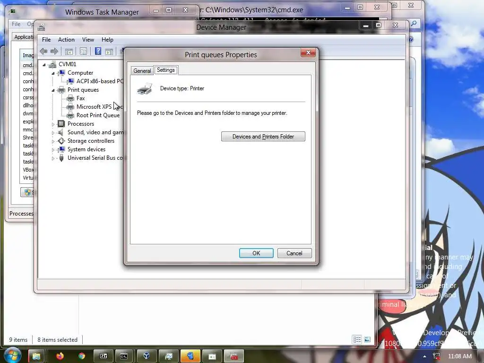
Task: Click the red toolbox taskbar icon
Action: 234,356
